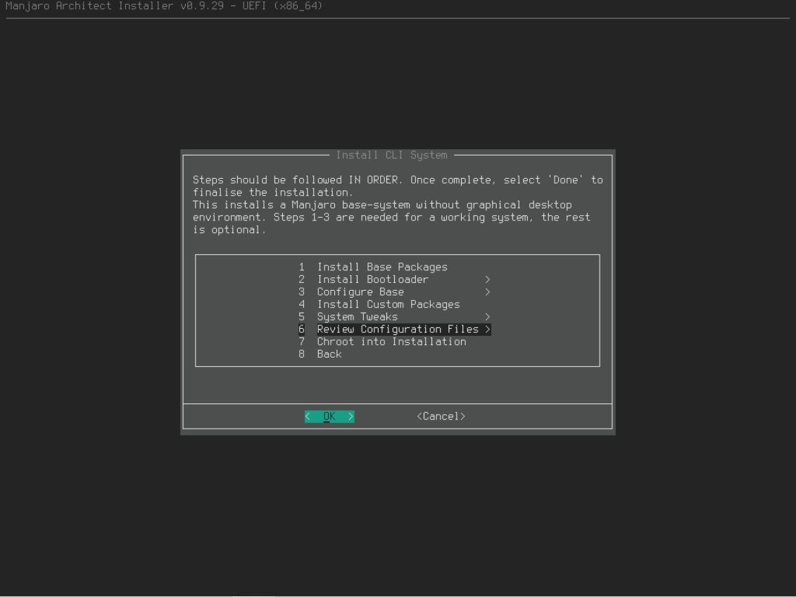The width and height of the screenshot is (796, 597).
Task: Select the Back entry in the menu
Action: [329, 354]
